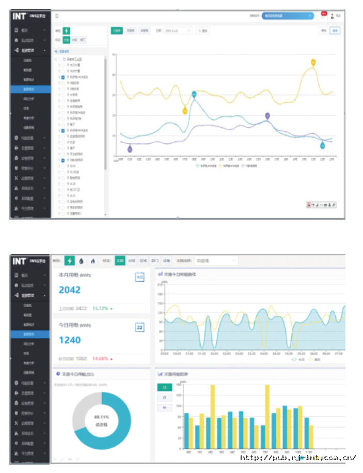Screen dimensions: 363x473
Task: Open the user avatar menu in header
Action: point(332,16)
